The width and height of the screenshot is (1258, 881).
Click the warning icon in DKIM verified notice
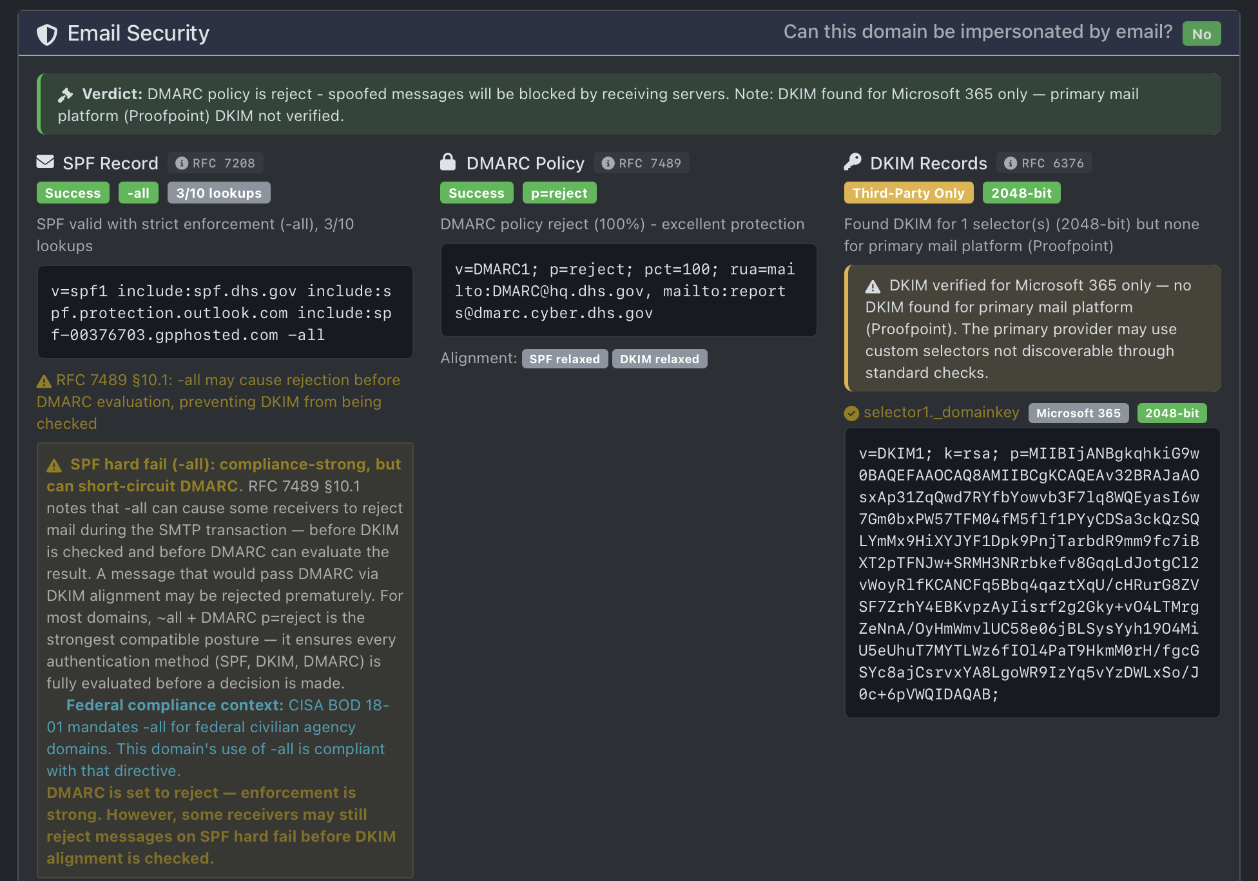(x=873, y=287)
